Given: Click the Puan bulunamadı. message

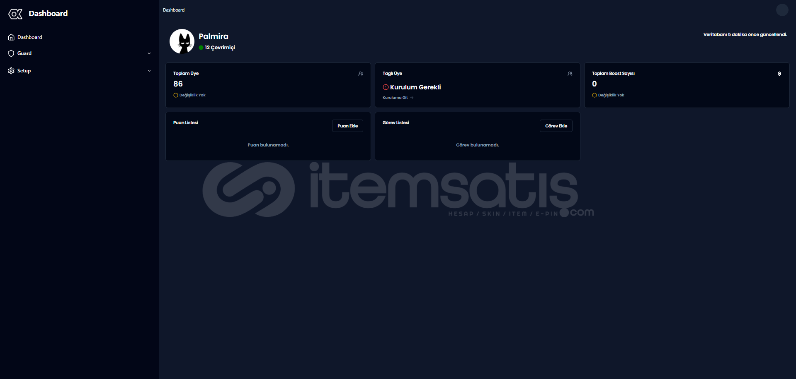Looking at the screenshot, I should tap(268, 145).
